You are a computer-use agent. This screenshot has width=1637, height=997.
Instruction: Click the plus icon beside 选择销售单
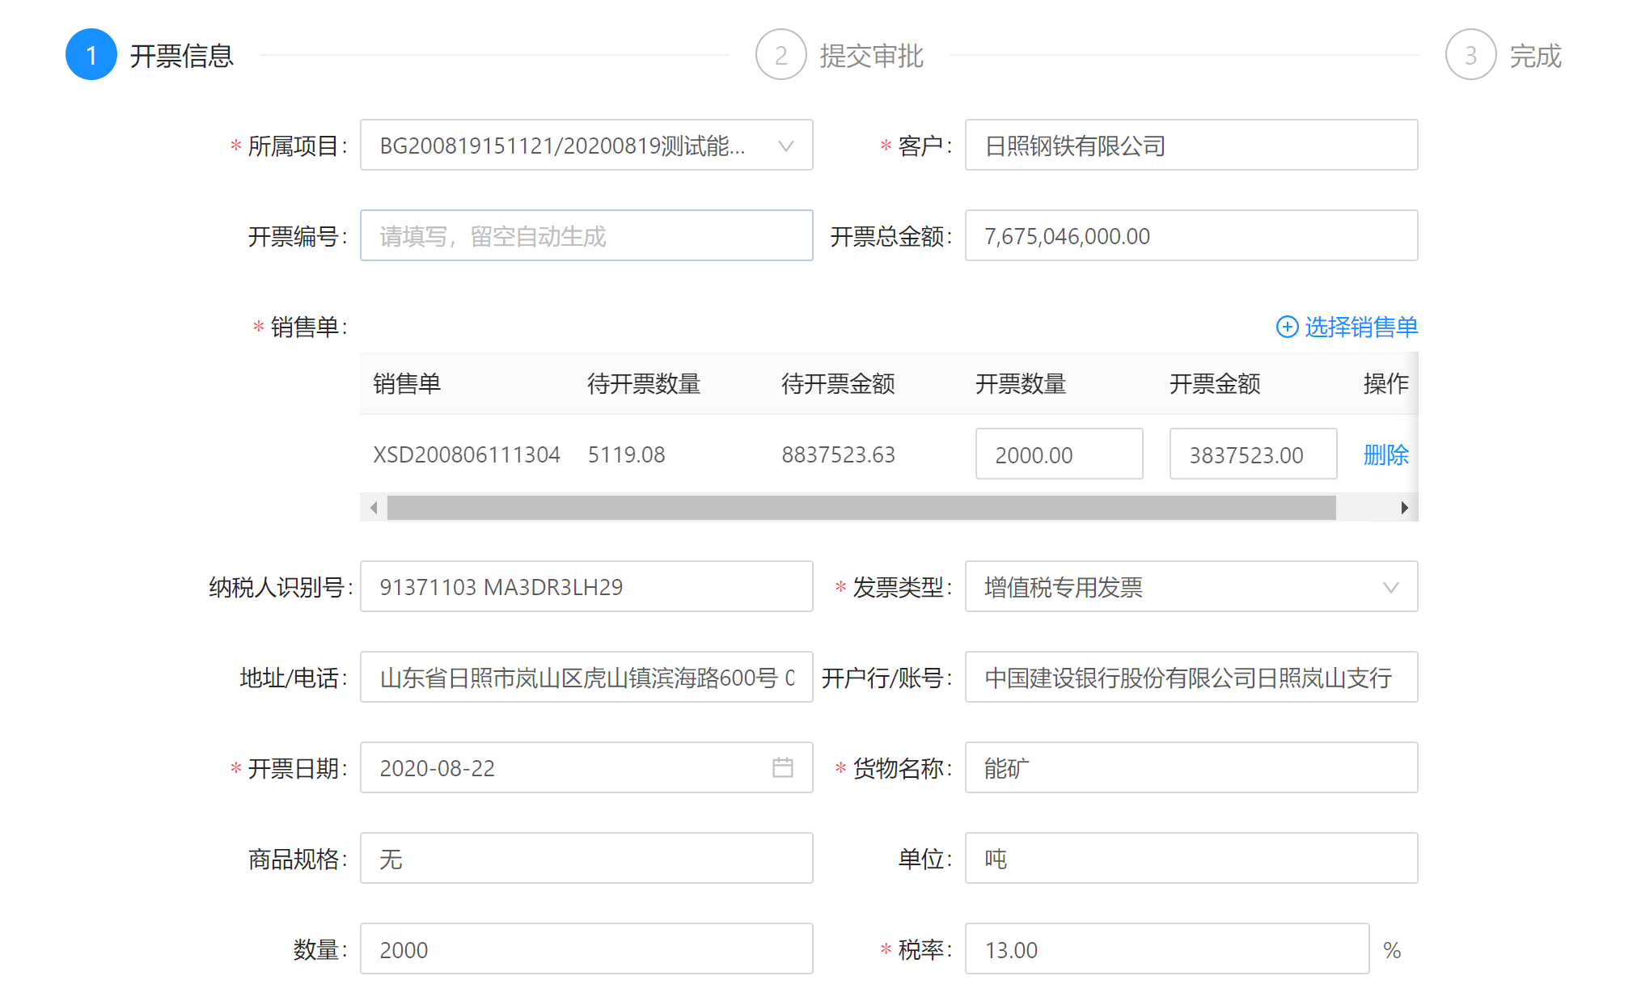[1287, 327]
